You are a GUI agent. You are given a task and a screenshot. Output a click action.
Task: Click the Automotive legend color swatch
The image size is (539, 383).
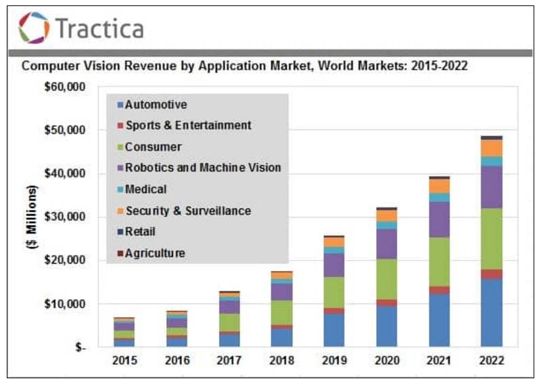pos(120,105)
